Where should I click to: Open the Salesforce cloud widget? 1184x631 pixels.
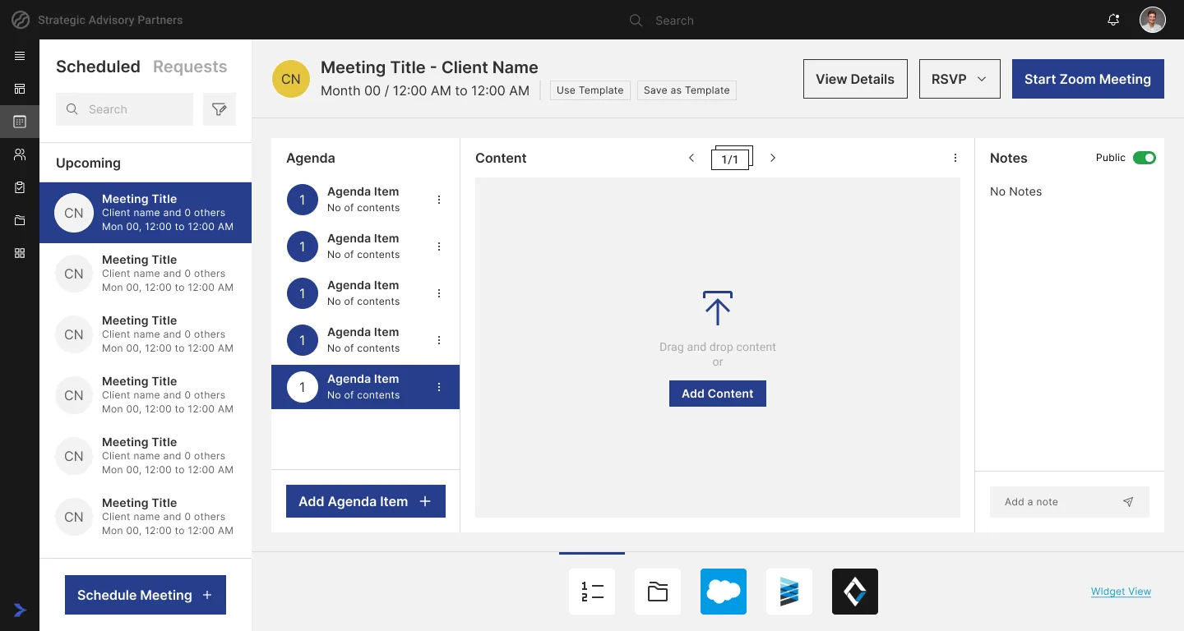(724, 592)
